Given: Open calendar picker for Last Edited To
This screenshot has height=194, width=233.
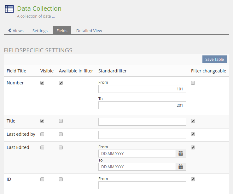Looking at the screenshot, I should click(x=181, y=167).
